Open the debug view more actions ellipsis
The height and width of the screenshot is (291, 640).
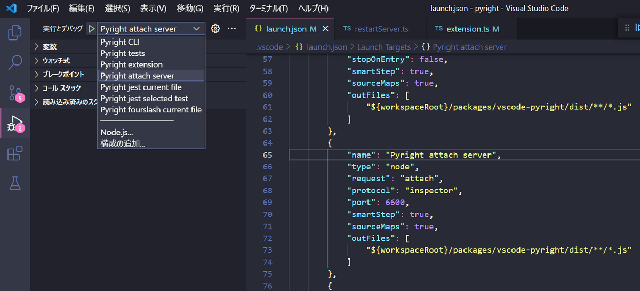point(231,29)
